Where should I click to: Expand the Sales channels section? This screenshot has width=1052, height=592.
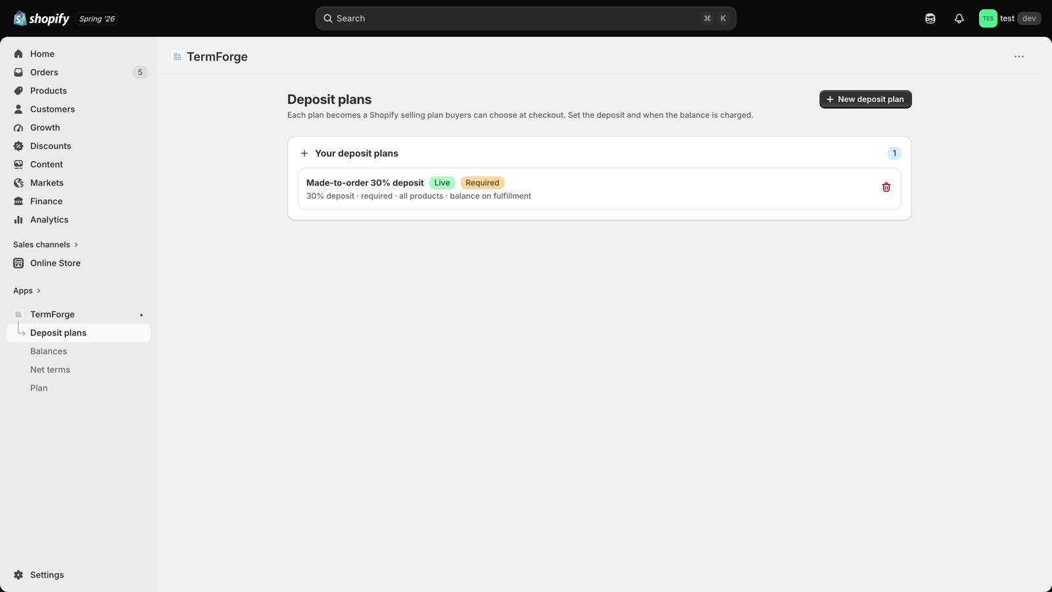45,245
